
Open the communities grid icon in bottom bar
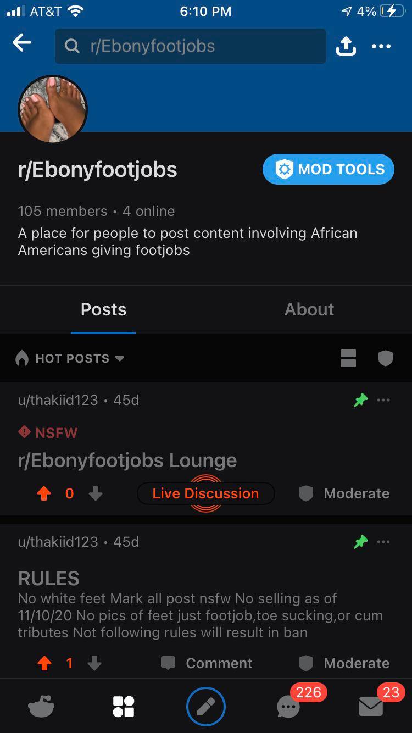123,707
